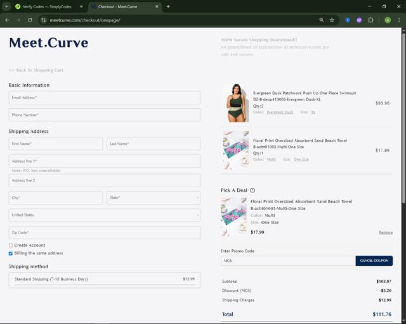Click the Shipping Charges value $12.99
The width and height of the screenshot is (406, 324).
tap(385, 300)
